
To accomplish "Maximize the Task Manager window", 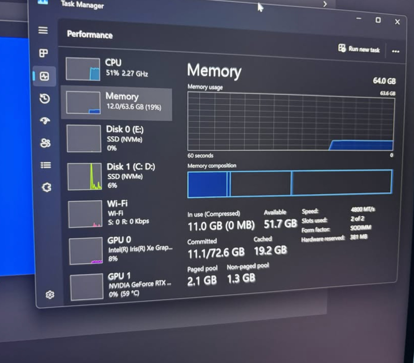I will (378, 20).
